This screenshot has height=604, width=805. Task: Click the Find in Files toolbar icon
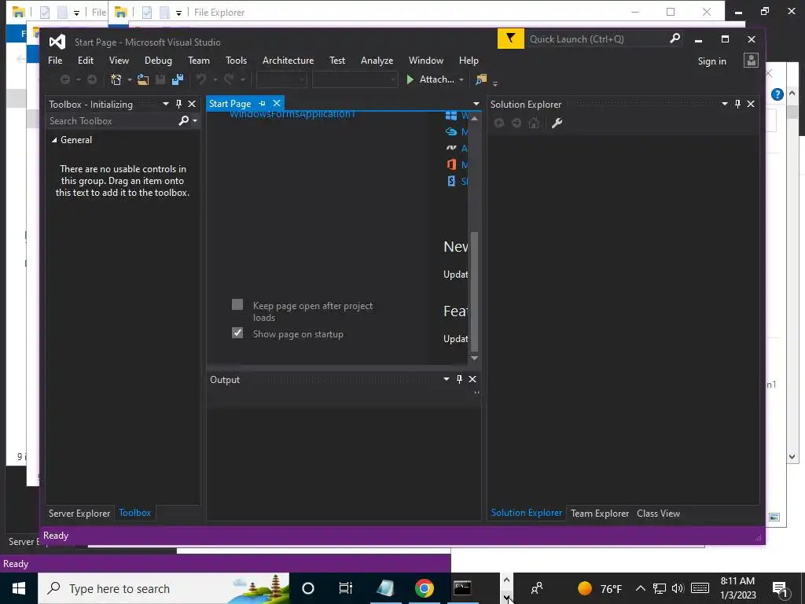point(481,79)
